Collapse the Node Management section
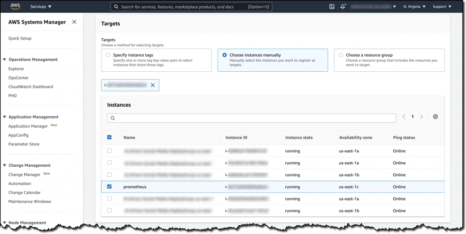This screenshot has width=466, height=234. [x=5, y=223]
